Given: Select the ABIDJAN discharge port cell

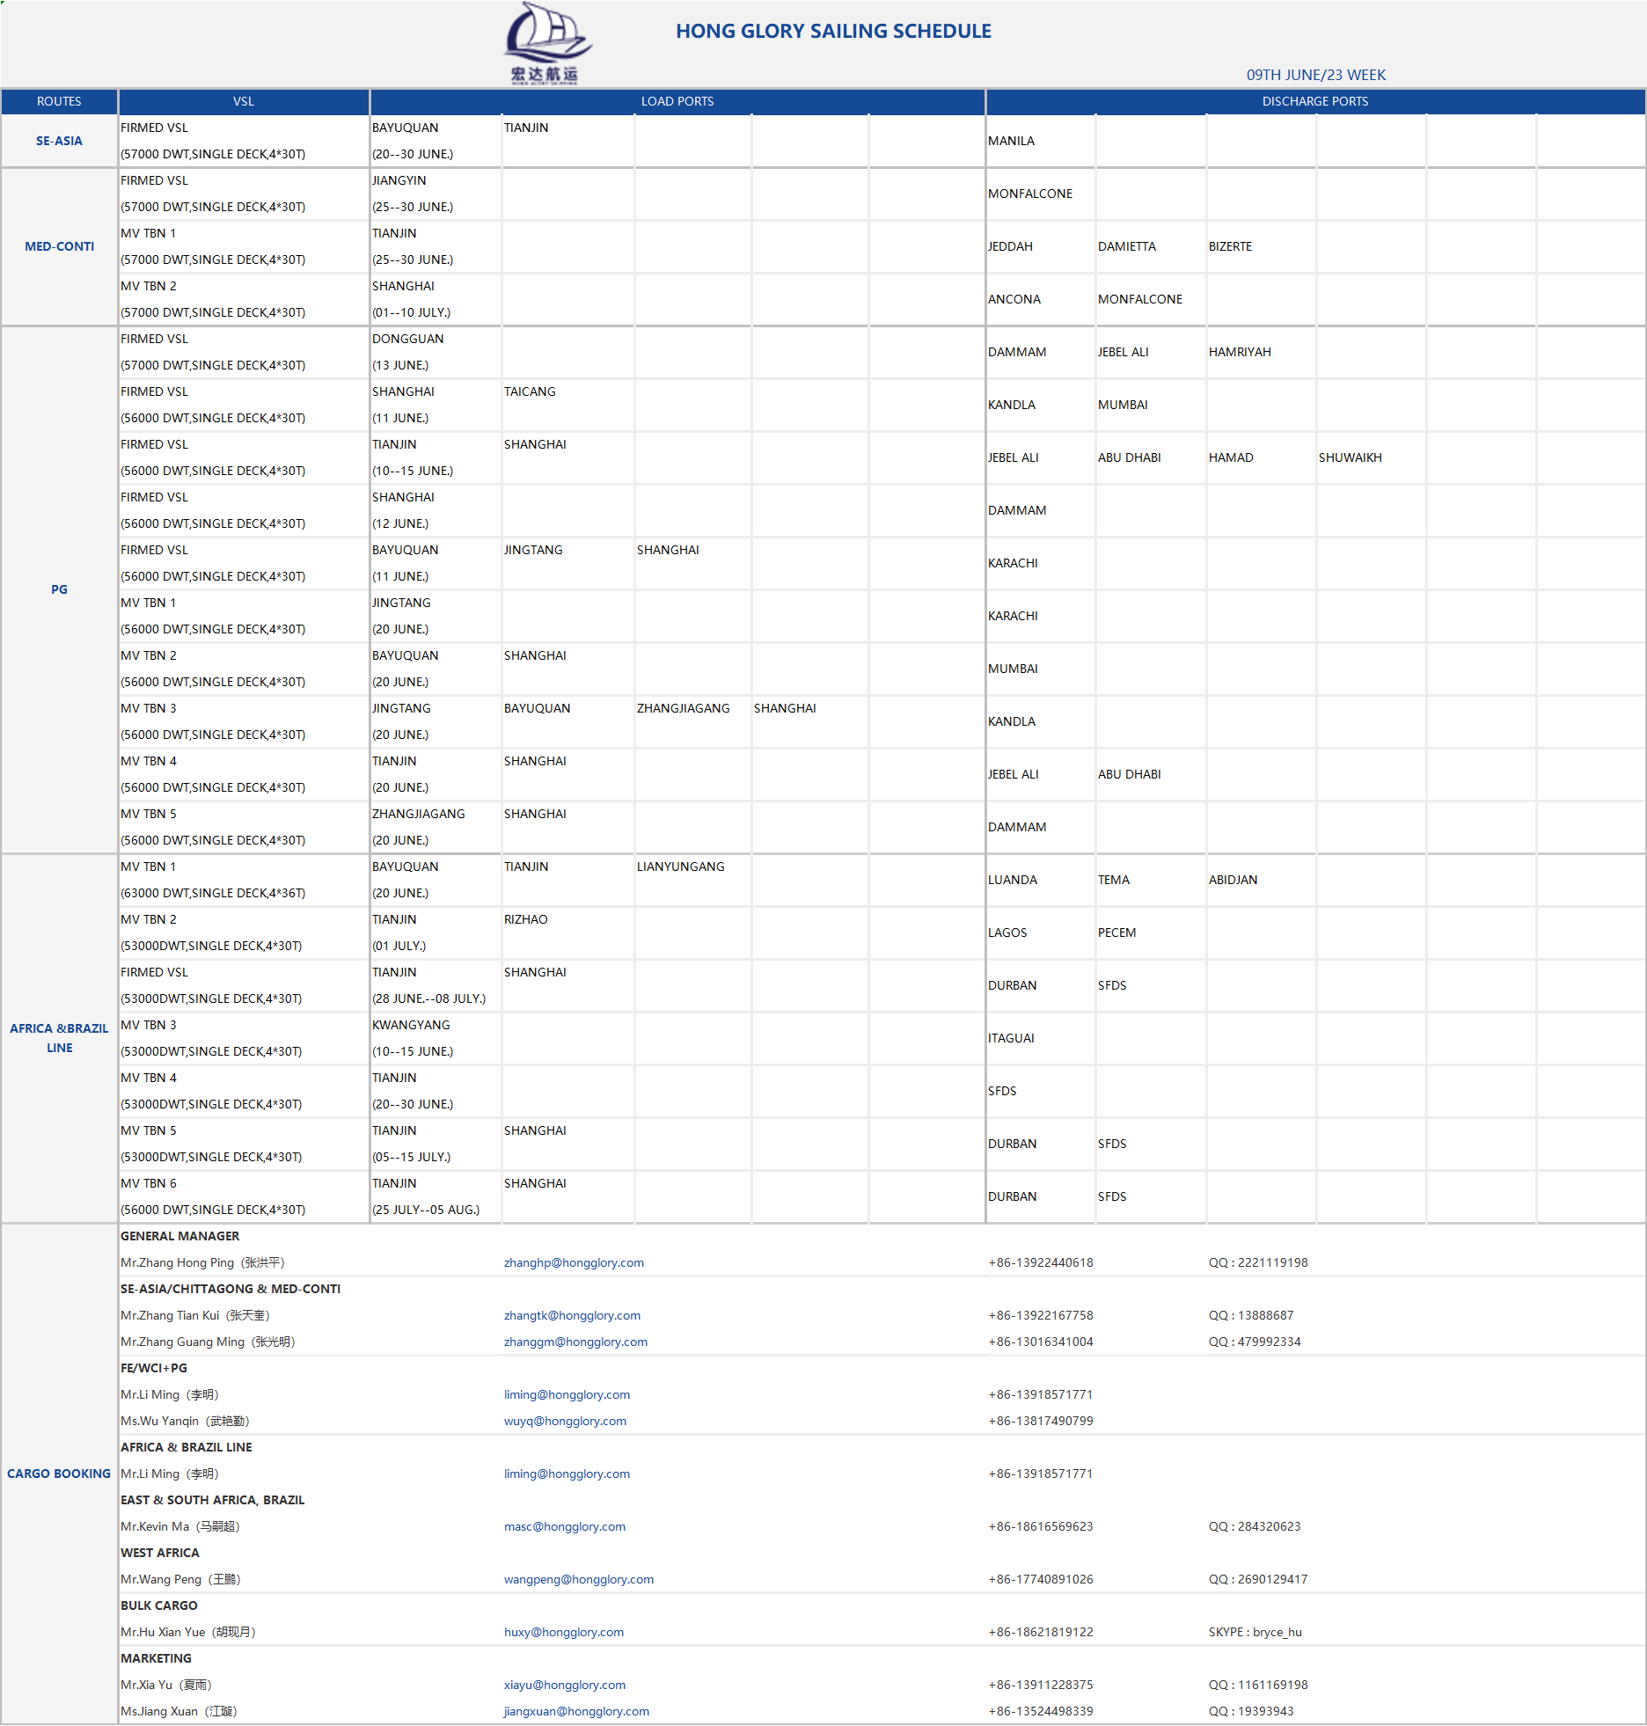Looking at the screenshot, I should tap(1261, 880).
